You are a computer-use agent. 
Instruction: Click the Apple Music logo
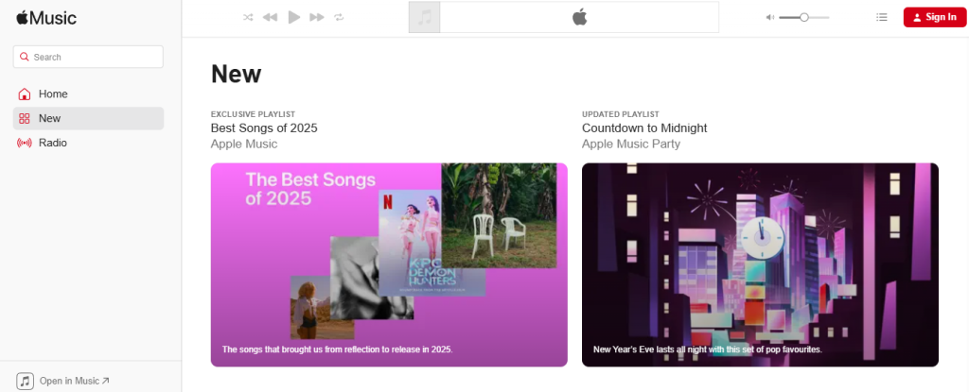(46, 18)
